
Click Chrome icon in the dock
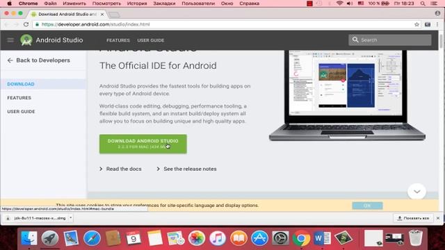(x=301, y=237)
